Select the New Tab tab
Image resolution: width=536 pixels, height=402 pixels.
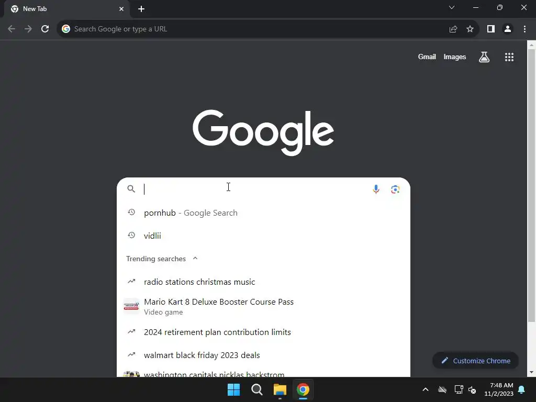(67, 9)
